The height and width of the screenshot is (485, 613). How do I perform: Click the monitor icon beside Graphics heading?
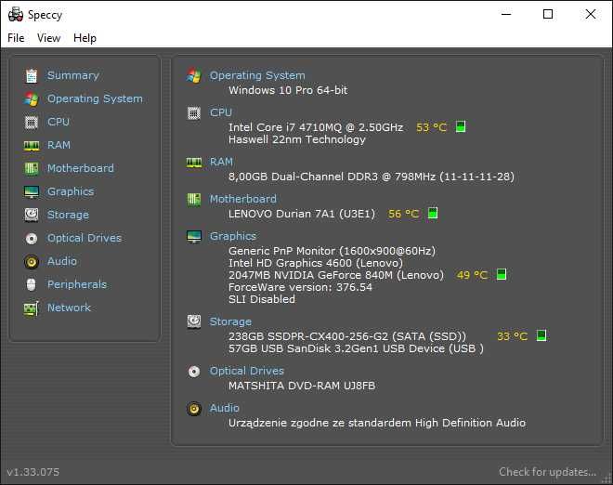(194, 236)
